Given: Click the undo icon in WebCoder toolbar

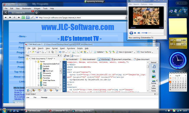Looking at the screenshot, I should pyautogui.click(x=60, y=52).
